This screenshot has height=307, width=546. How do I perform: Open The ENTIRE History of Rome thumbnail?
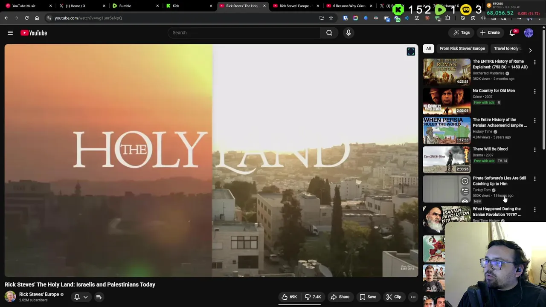(x=447, y=72)
